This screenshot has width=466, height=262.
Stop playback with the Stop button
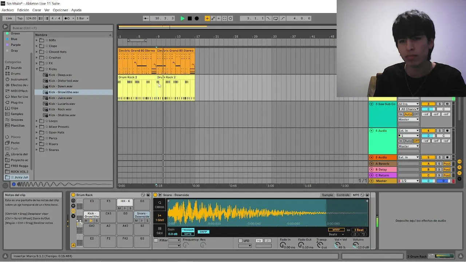click(x=190, y=18)
